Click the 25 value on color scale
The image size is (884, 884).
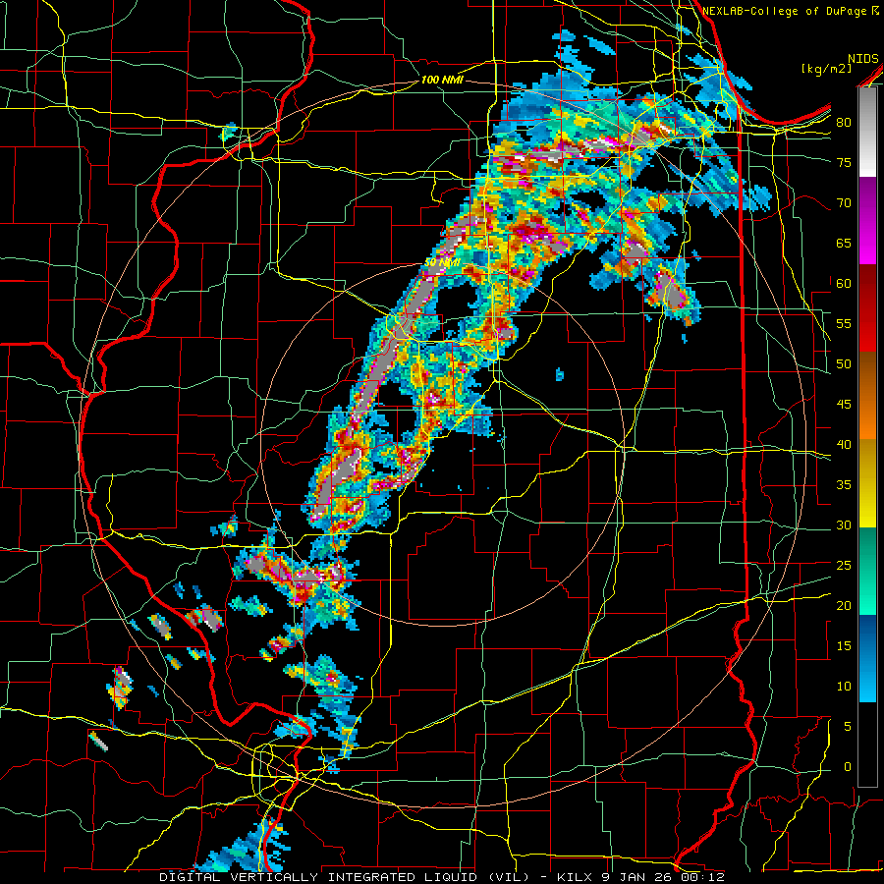[x=844, y=566]
